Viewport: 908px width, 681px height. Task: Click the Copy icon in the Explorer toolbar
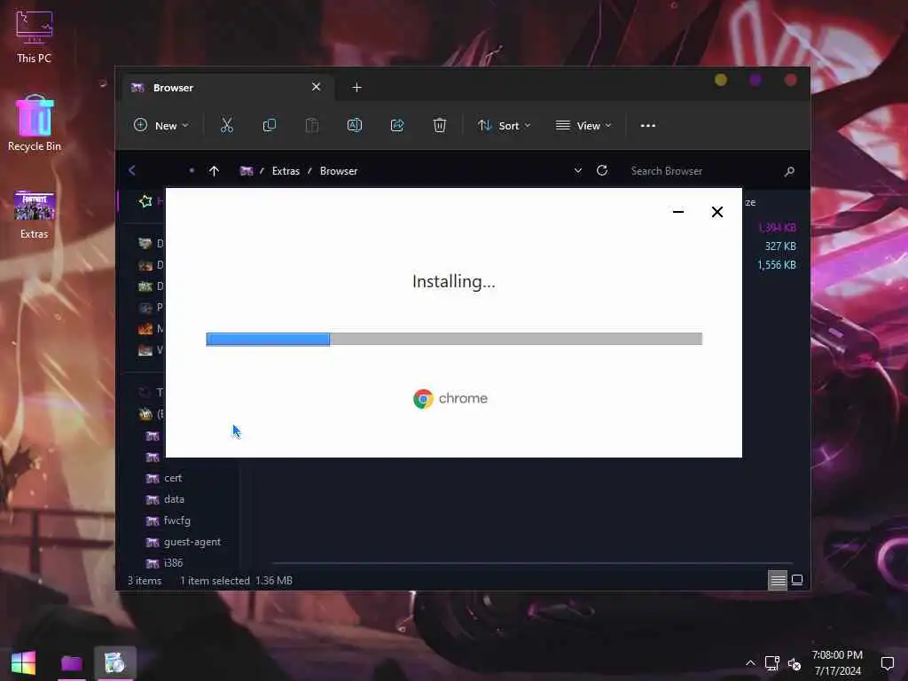click(x=270, y=125)
